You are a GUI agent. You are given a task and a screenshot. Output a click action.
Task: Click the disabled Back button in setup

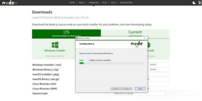coord(116,89)
